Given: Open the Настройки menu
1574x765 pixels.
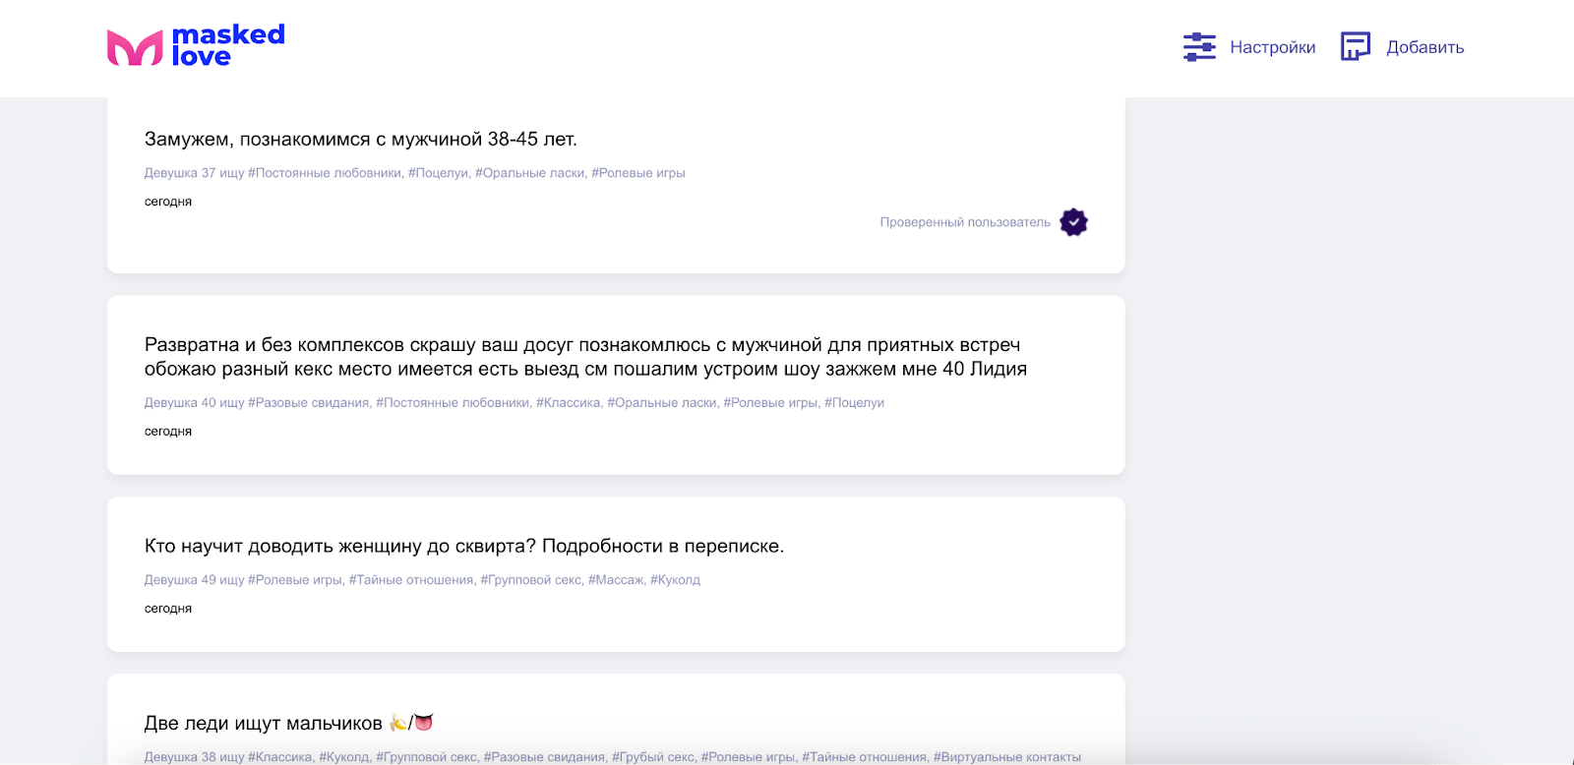Looking at the screenshot, I should pos(1272,47).
